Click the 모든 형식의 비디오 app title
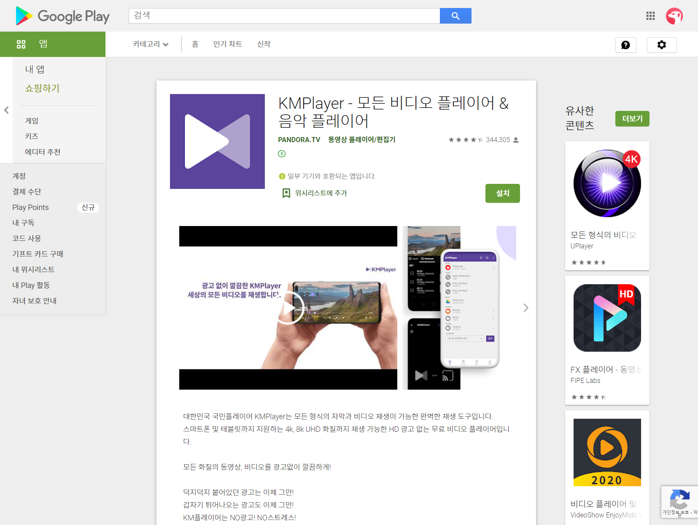The width and height of the screenshot is (698, 525). (603, 235)
